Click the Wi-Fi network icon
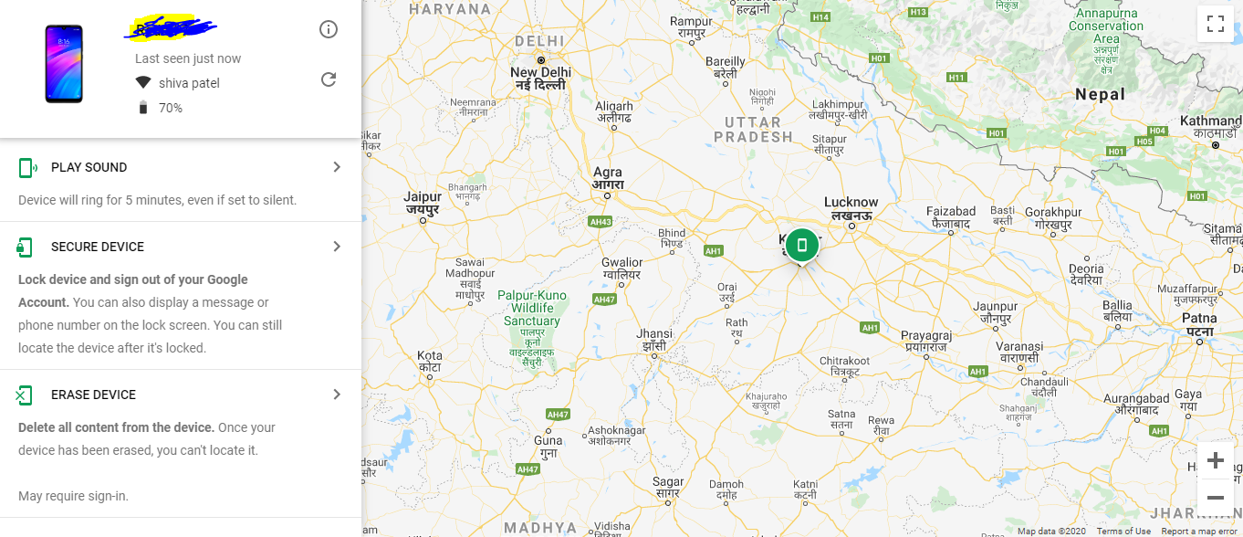This screenshot has width=1243, height=537. (x=143, y=83)
